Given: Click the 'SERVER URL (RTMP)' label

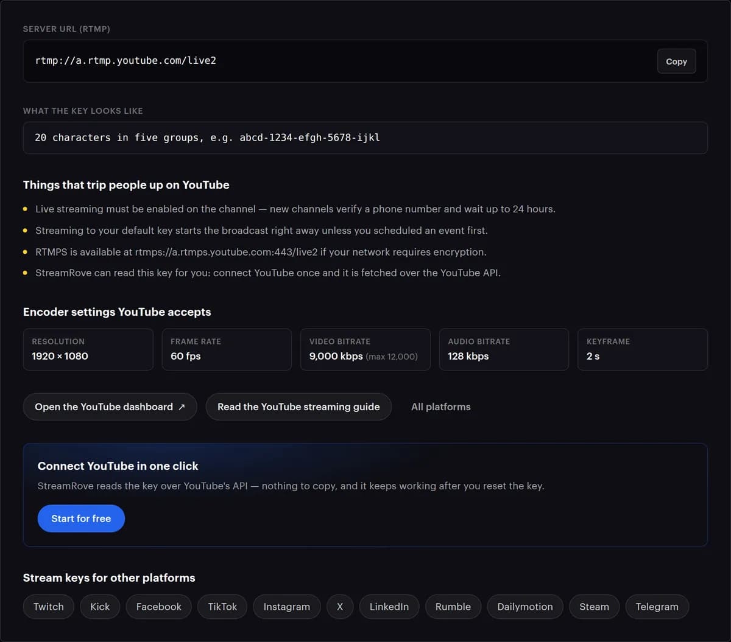Looking at the screenshot, I should tap(66, 29).
